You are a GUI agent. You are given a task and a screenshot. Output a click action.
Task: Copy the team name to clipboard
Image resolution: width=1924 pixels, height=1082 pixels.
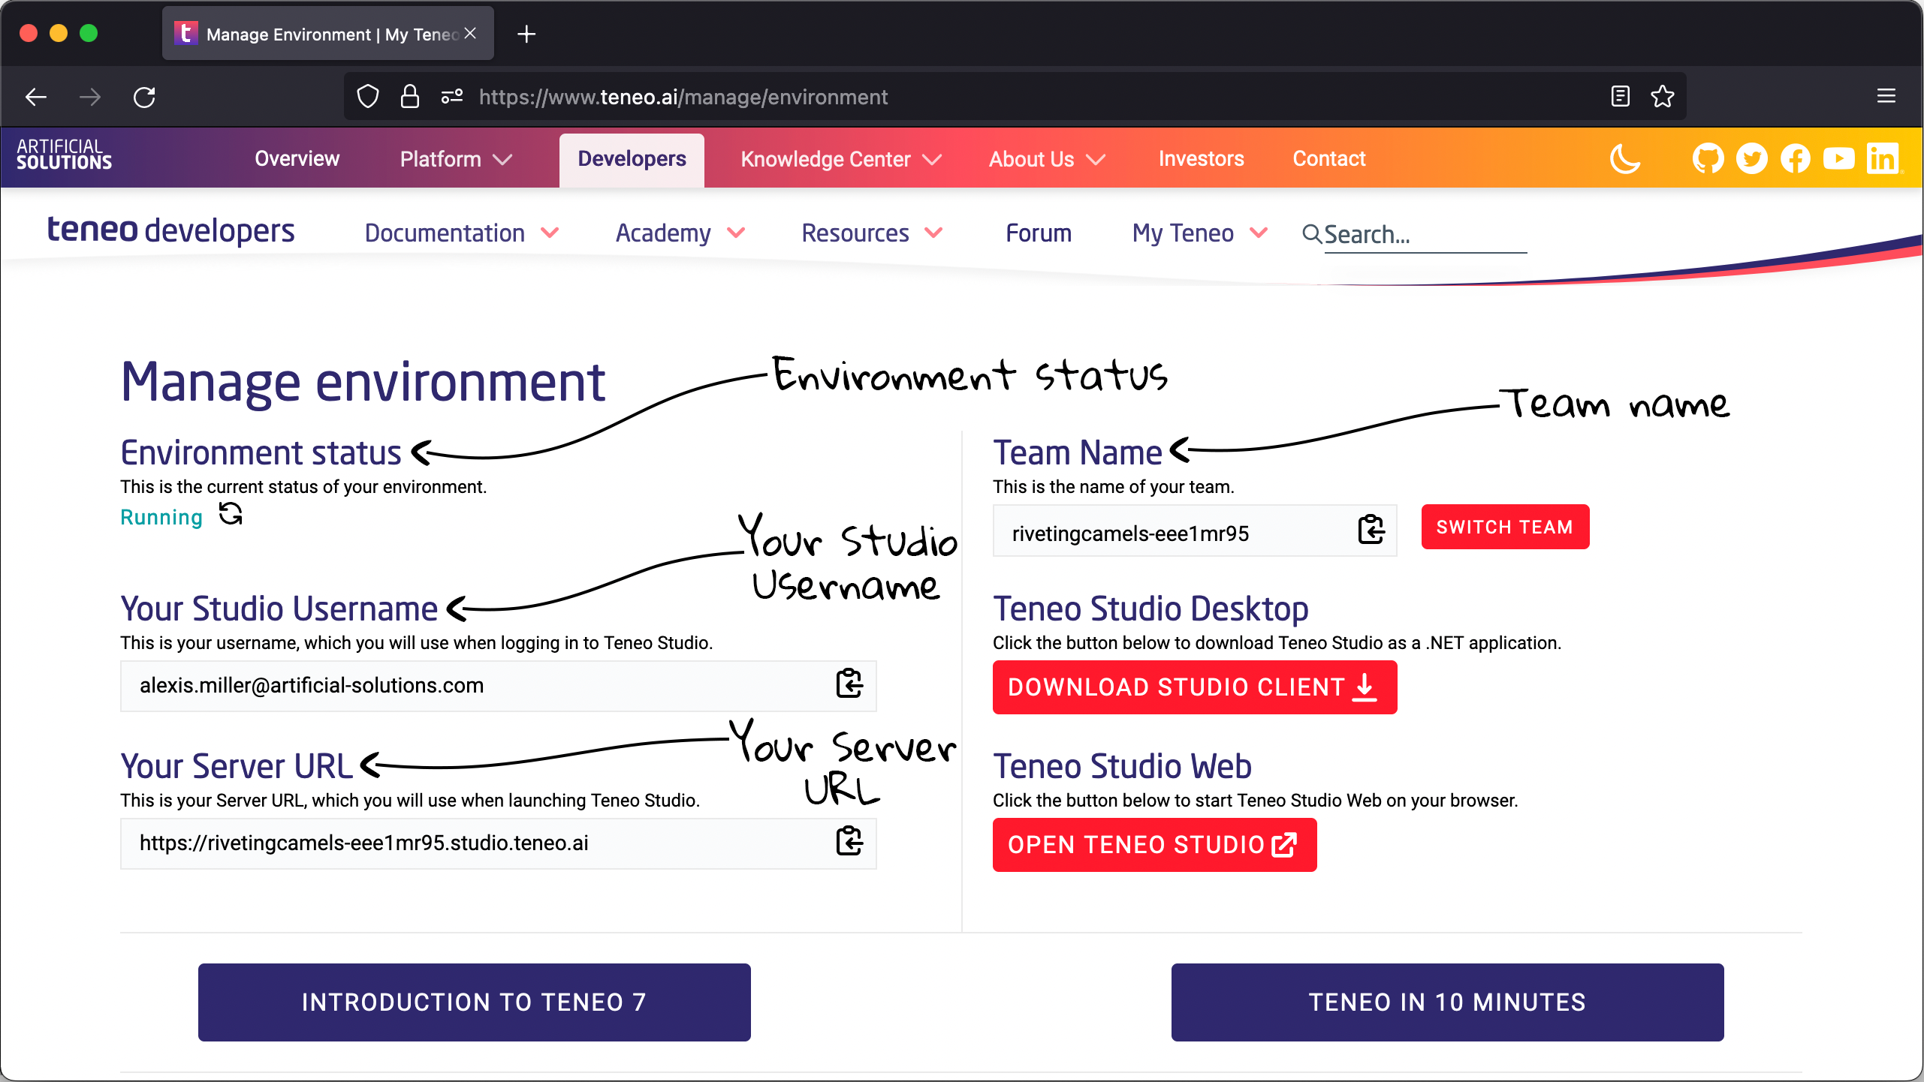[1371, 530]
